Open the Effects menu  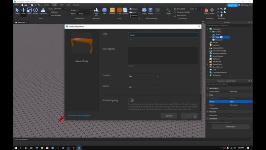click(x=206, y=11)
